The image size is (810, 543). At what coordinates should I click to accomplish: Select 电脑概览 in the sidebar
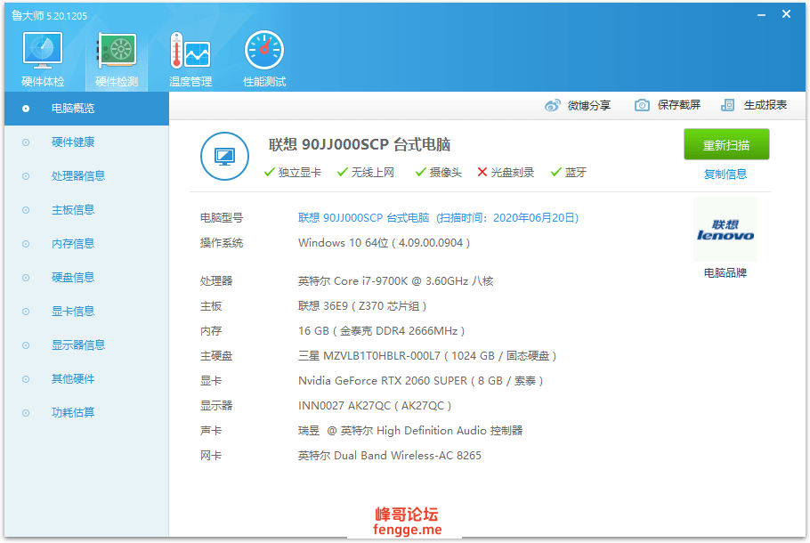pos(87,109)
